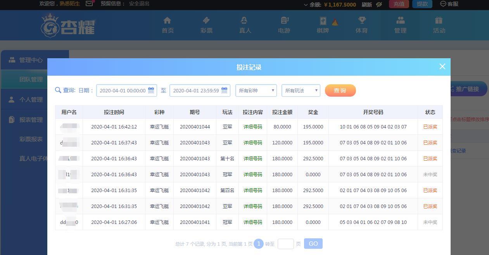This screenshot has width=489, height=255.
Task: Click the 充值 recharge button
Action: pyautogui.click(x=399, y=4)
